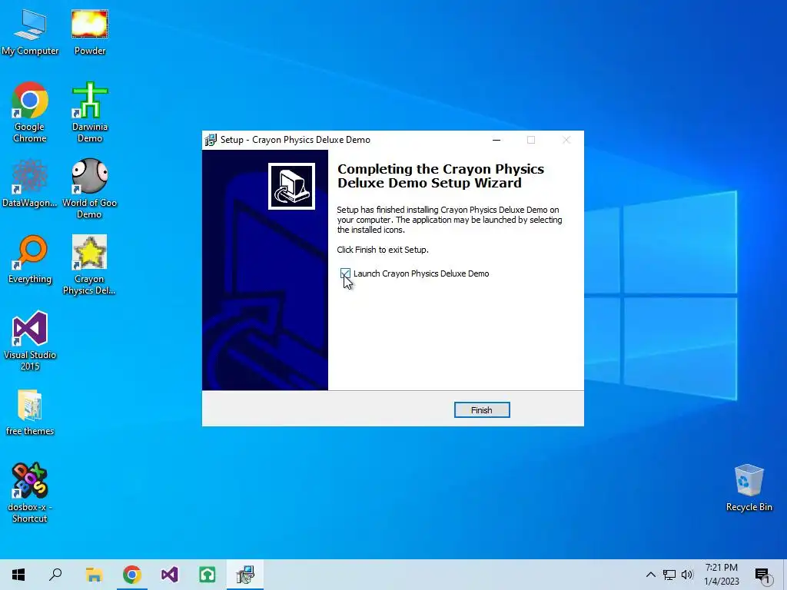Click the Setup installer taskbar button

(x=245, y=575)
